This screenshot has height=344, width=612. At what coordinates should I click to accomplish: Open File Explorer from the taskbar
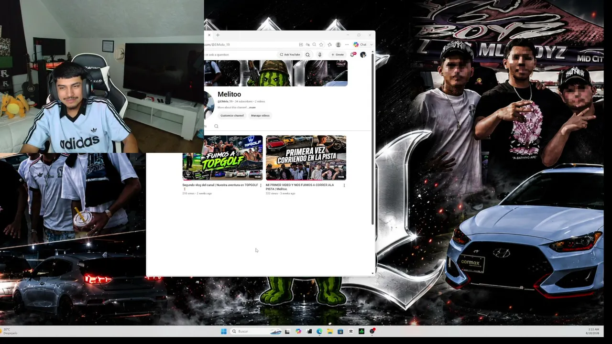(330, 332)
